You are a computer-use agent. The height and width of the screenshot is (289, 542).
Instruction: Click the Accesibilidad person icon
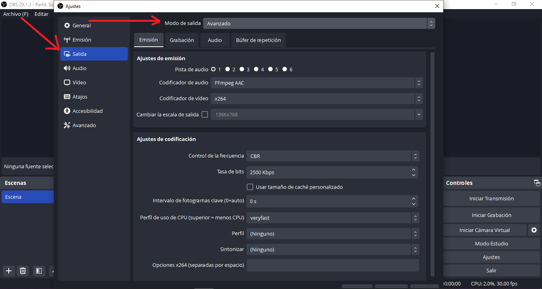point(67,111)
